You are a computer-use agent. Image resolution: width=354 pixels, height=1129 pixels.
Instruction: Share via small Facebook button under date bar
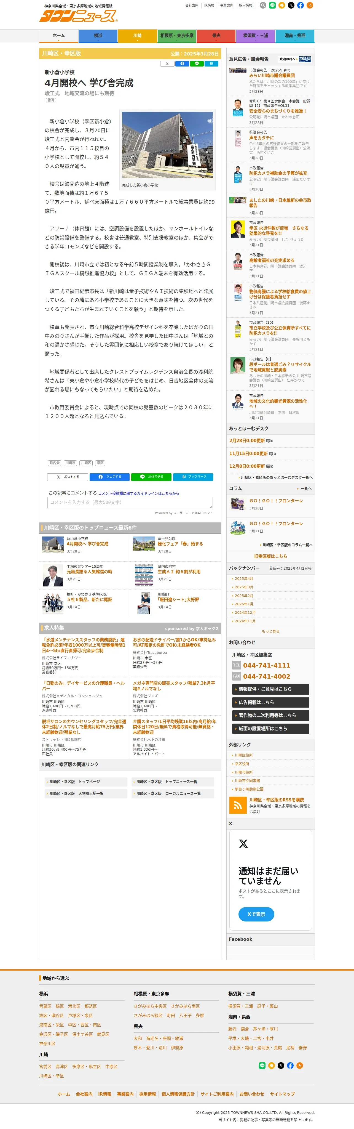coord(182,63)
